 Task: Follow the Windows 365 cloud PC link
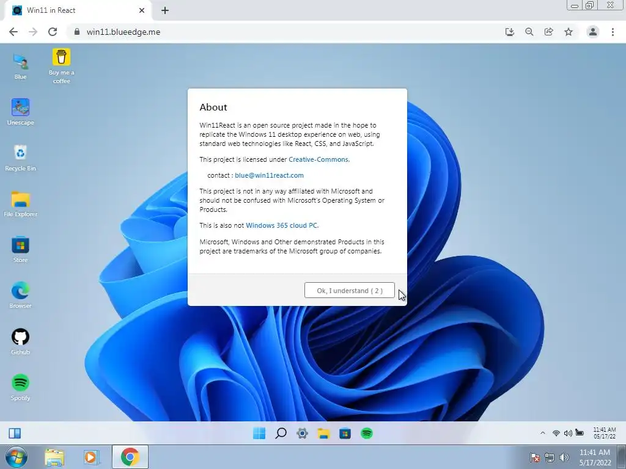pos(282,225)
